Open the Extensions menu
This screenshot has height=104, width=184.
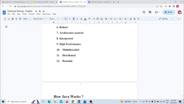(46, 14)
